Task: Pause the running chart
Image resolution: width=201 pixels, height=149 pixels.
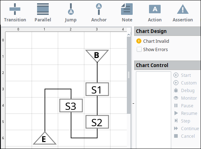Action: point(184,105)
